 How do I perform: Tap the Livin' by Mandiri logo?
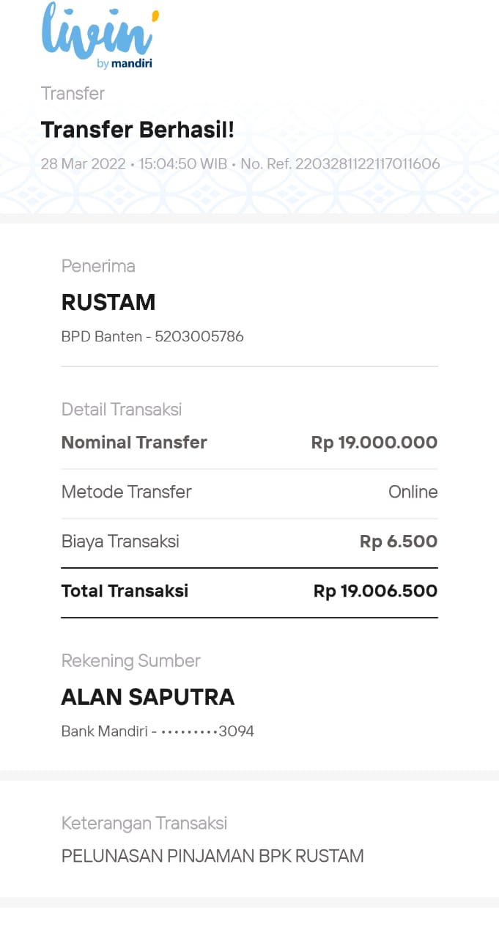pos(100,37)
